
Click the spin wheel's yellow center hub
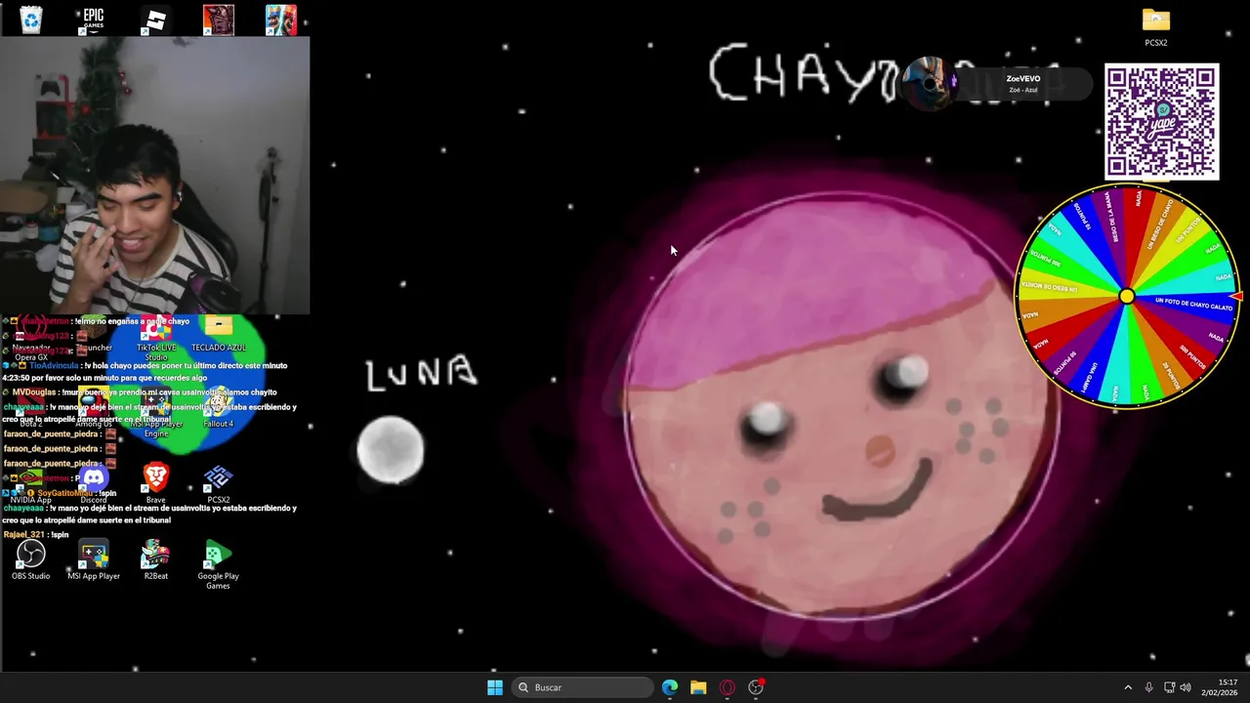[1127, 296]
